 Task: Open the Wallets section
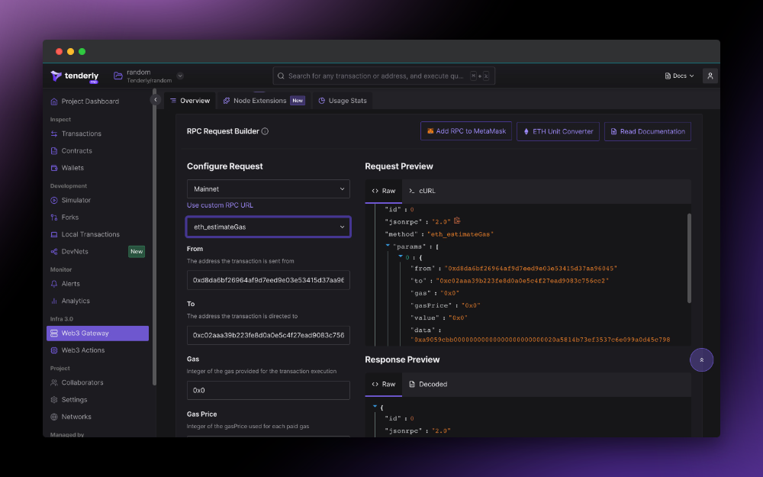tap(71, 167)
